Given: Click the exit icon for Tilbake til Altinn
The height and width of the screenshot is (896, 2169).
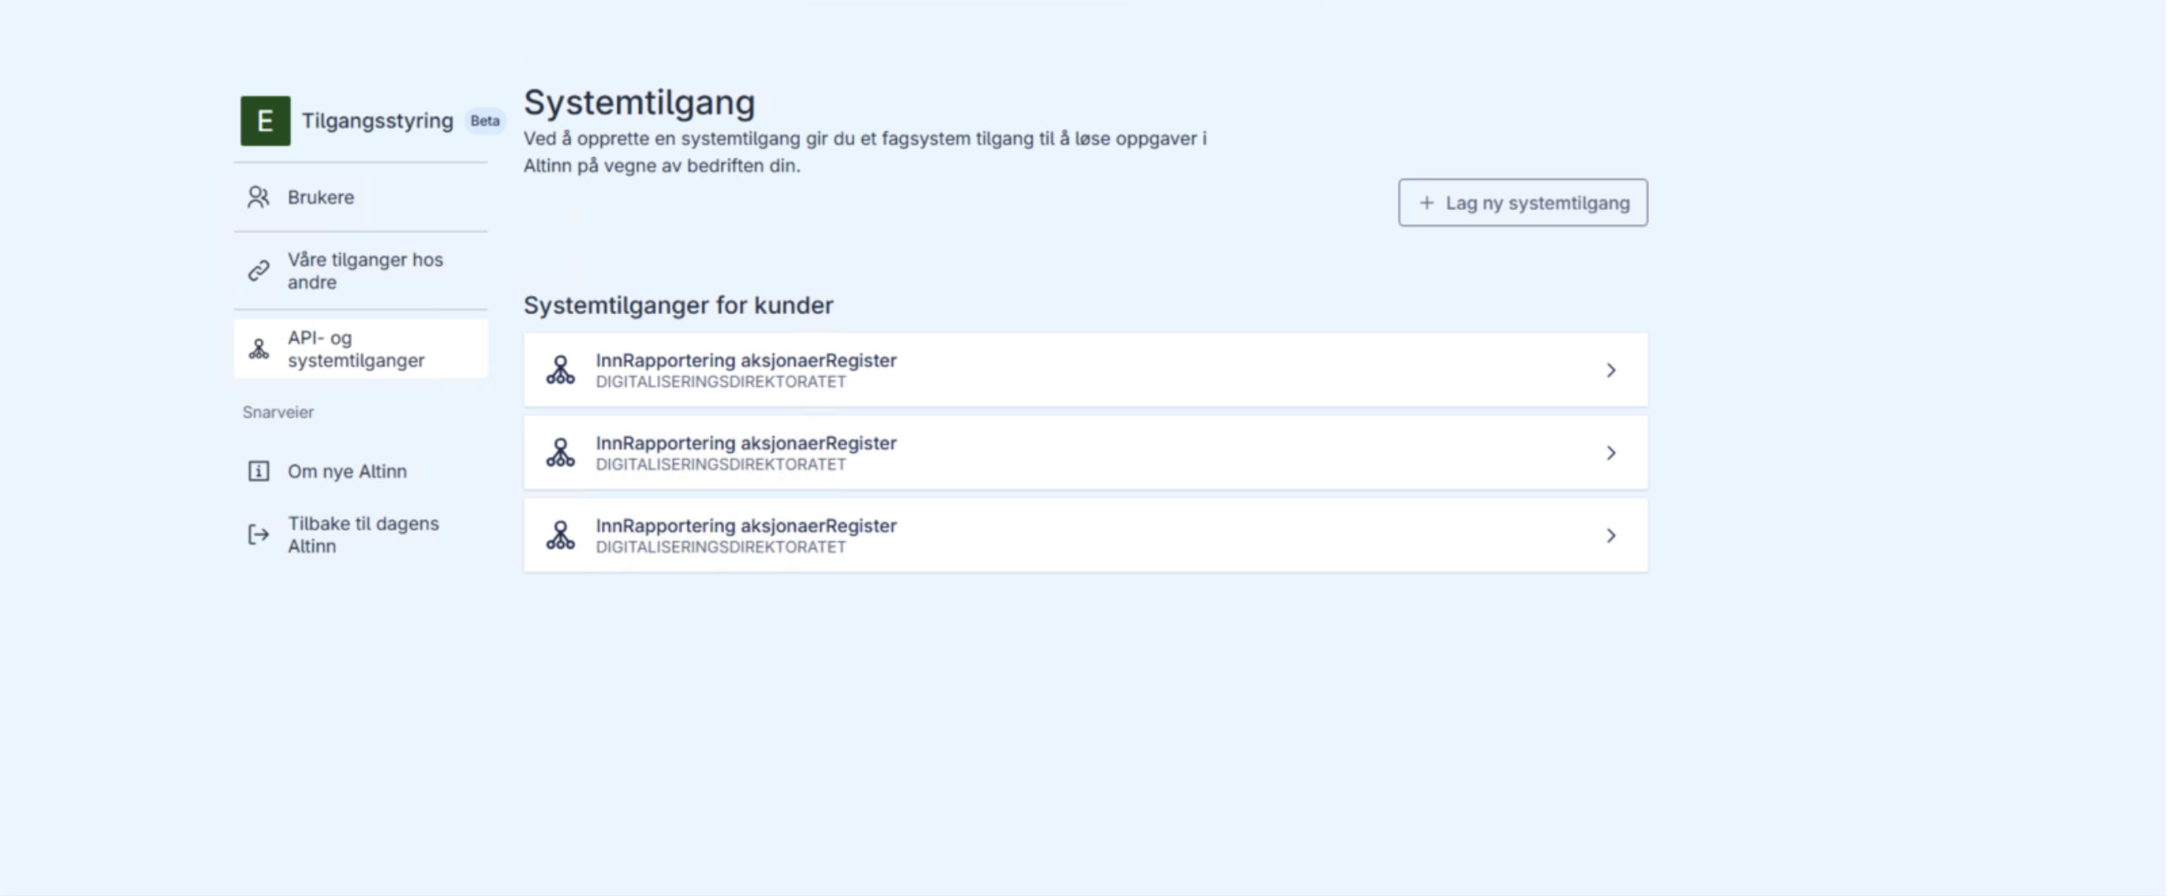Looking at the screenshot, I should pos(259,535).
